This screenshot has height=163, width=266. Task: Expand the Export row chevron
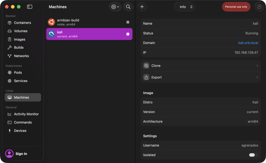click(257, 77)
